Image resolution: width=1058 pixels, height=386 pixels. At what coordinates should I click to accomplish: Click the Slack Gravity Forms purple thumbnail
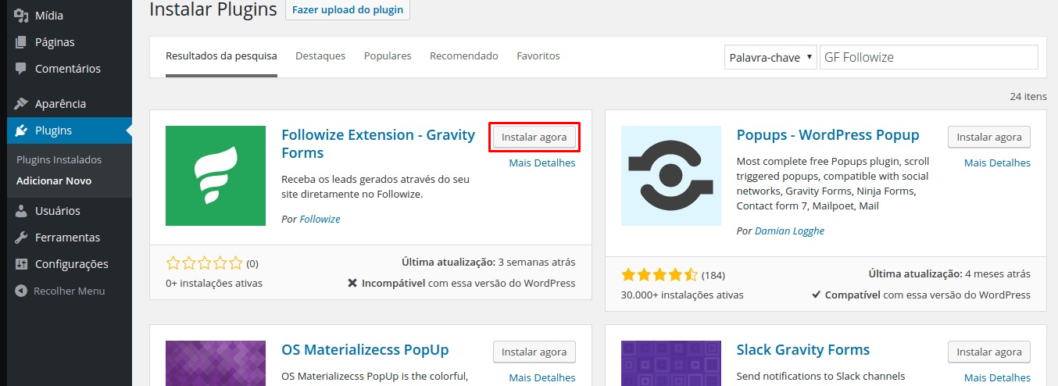pos(671,363)
